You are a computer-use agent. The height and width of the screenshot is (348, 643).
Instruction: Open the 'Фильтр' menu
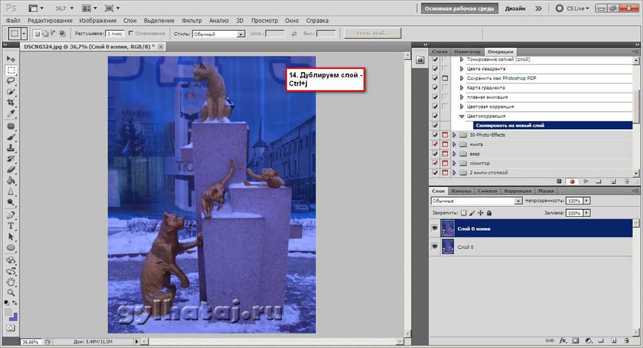(192, 21)
